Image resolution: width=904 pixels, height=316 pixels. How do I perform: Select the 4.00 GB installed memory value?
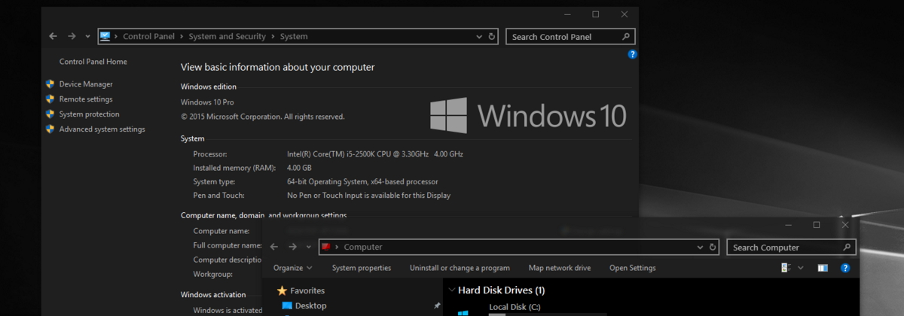(299, 168)
